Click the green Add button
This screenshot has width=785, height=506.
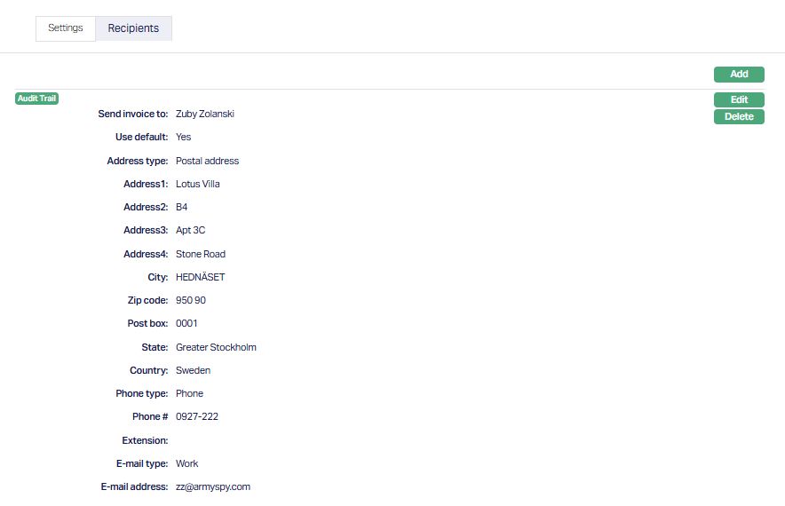tap(739, 75)
